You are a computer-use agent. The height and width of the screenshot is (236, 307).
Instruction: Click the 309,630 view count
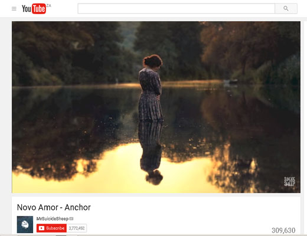[283, 230]
